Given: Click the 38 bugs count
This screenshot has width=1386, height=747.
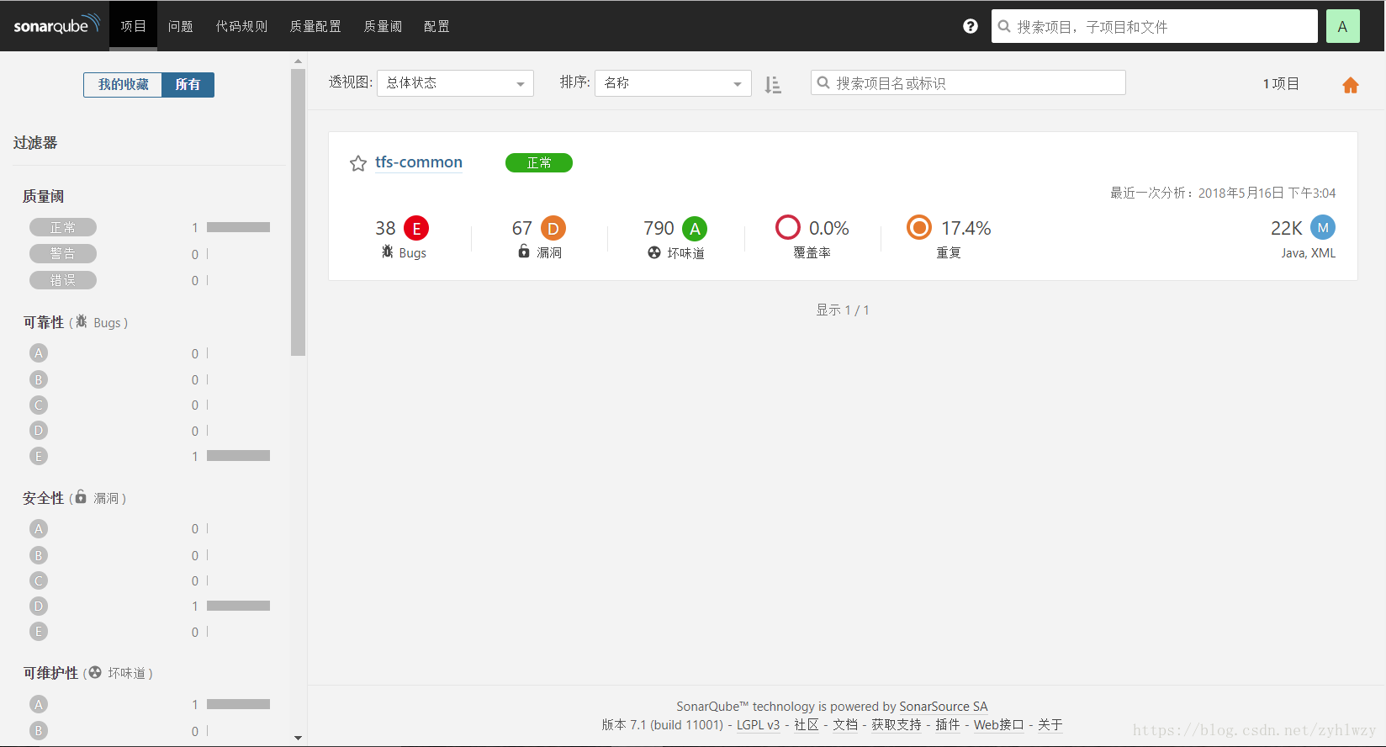Looking at the screenshot, I should (385, 228).
